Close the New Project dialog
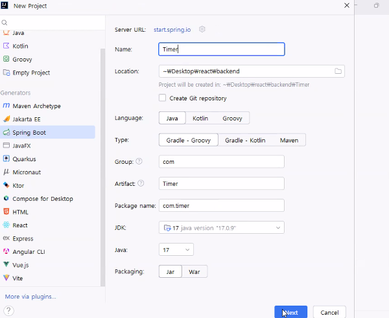 [347, 5]
